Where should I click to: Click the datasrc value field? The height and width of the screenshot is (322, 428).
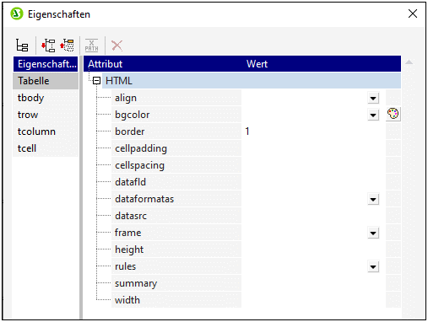pos(313,216)
